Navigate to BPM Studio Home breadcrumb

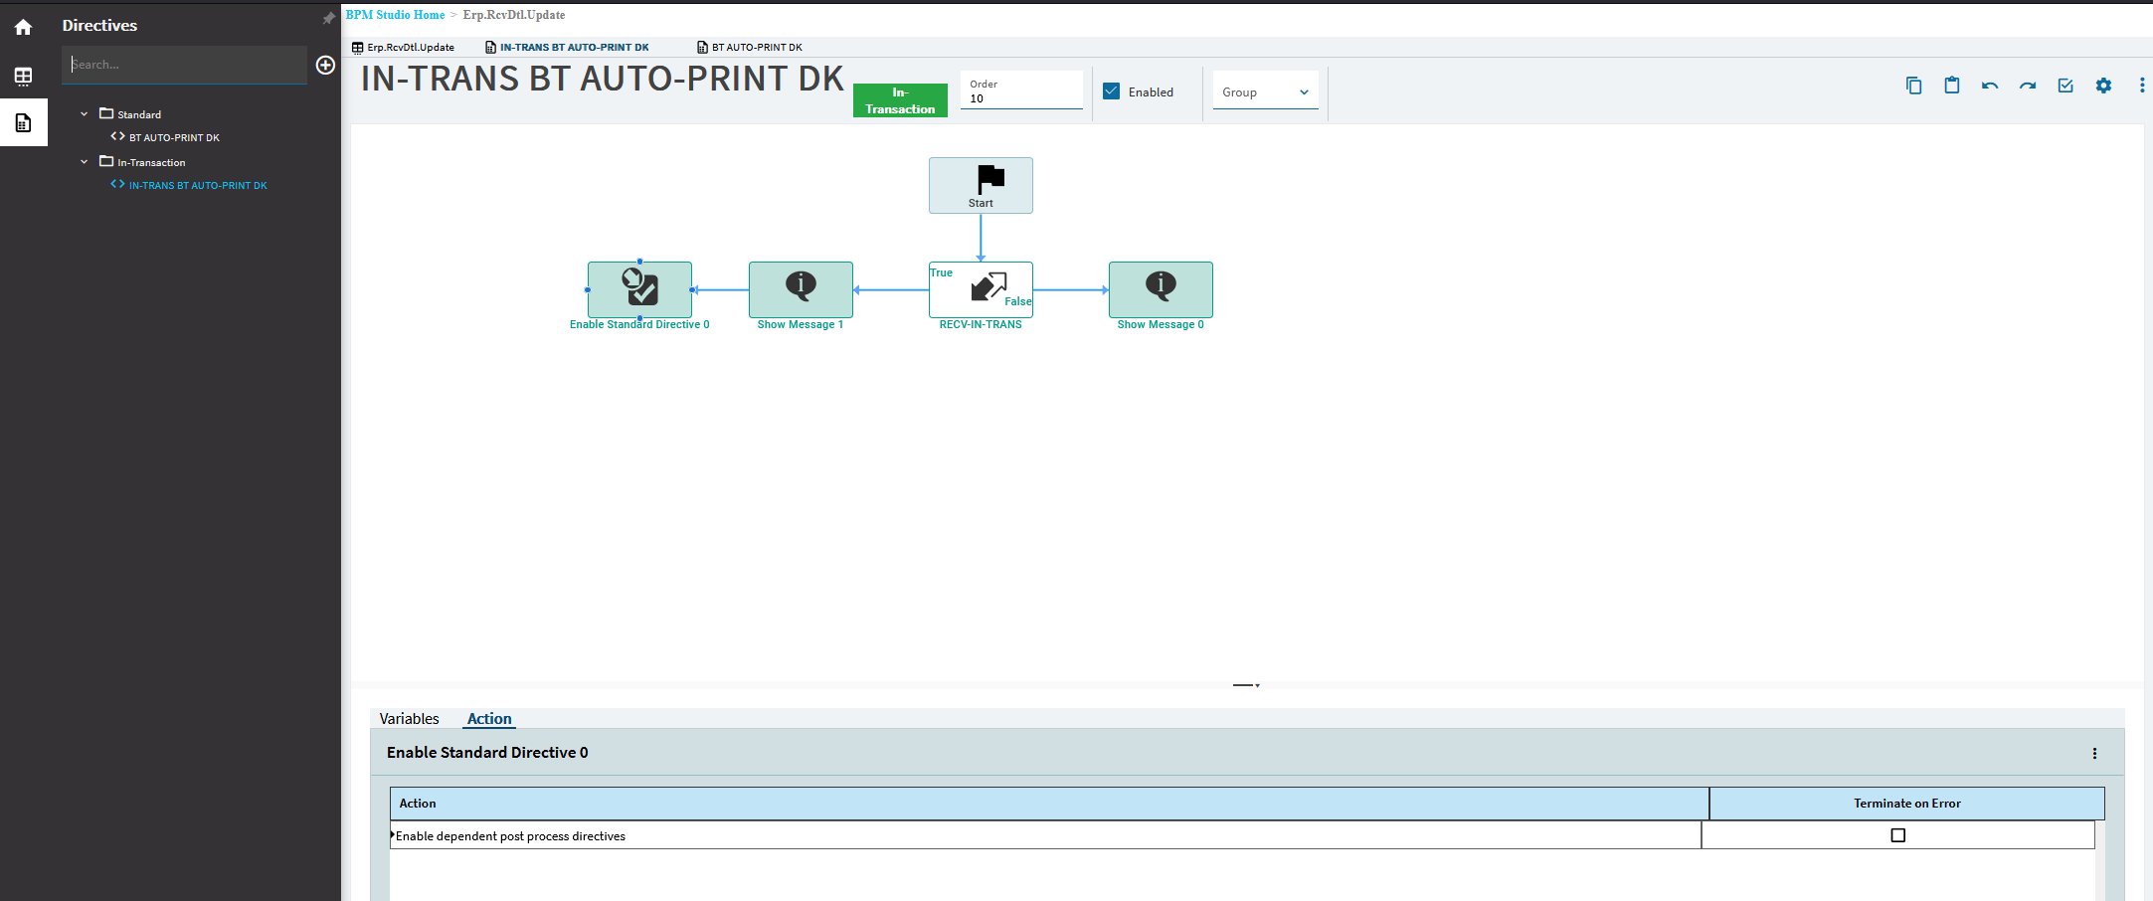(395, 15)
